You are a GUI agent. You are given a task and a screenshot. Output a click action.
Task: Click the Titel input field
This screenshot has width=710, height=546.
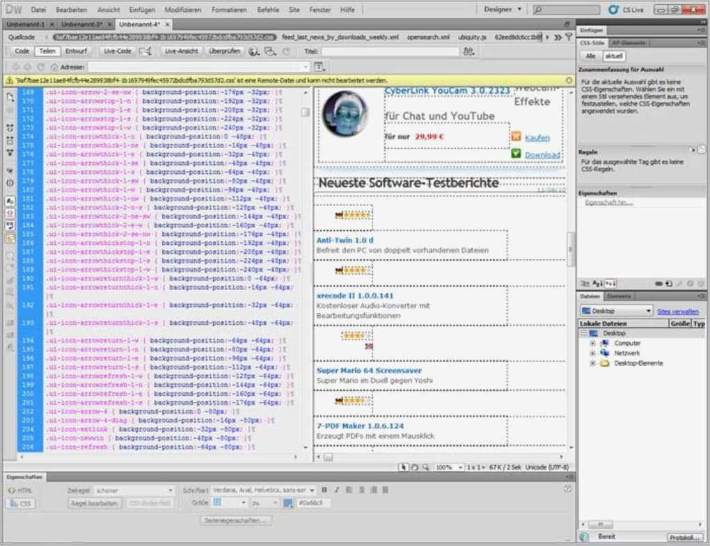389,51
